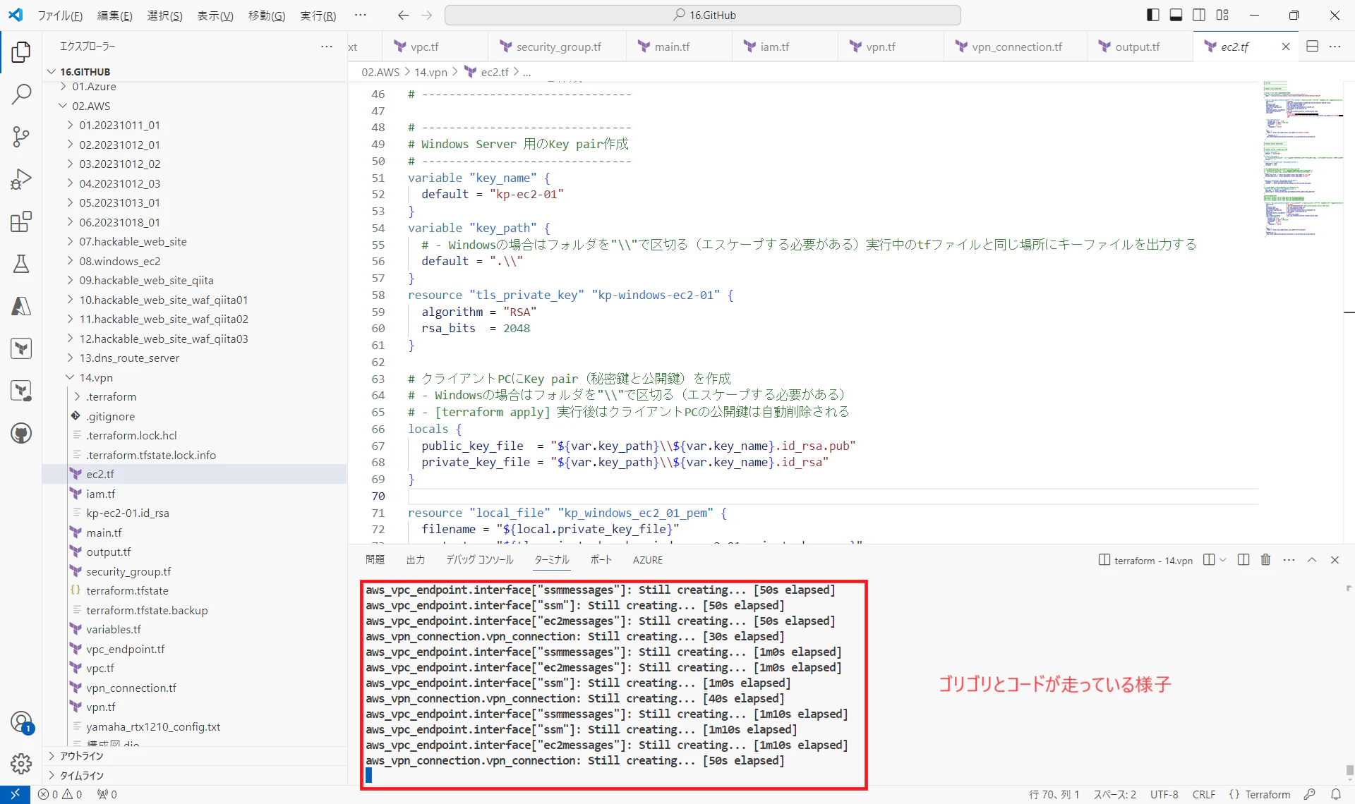
Task: Open editor more actions ellipsis
Action: 1335,47
